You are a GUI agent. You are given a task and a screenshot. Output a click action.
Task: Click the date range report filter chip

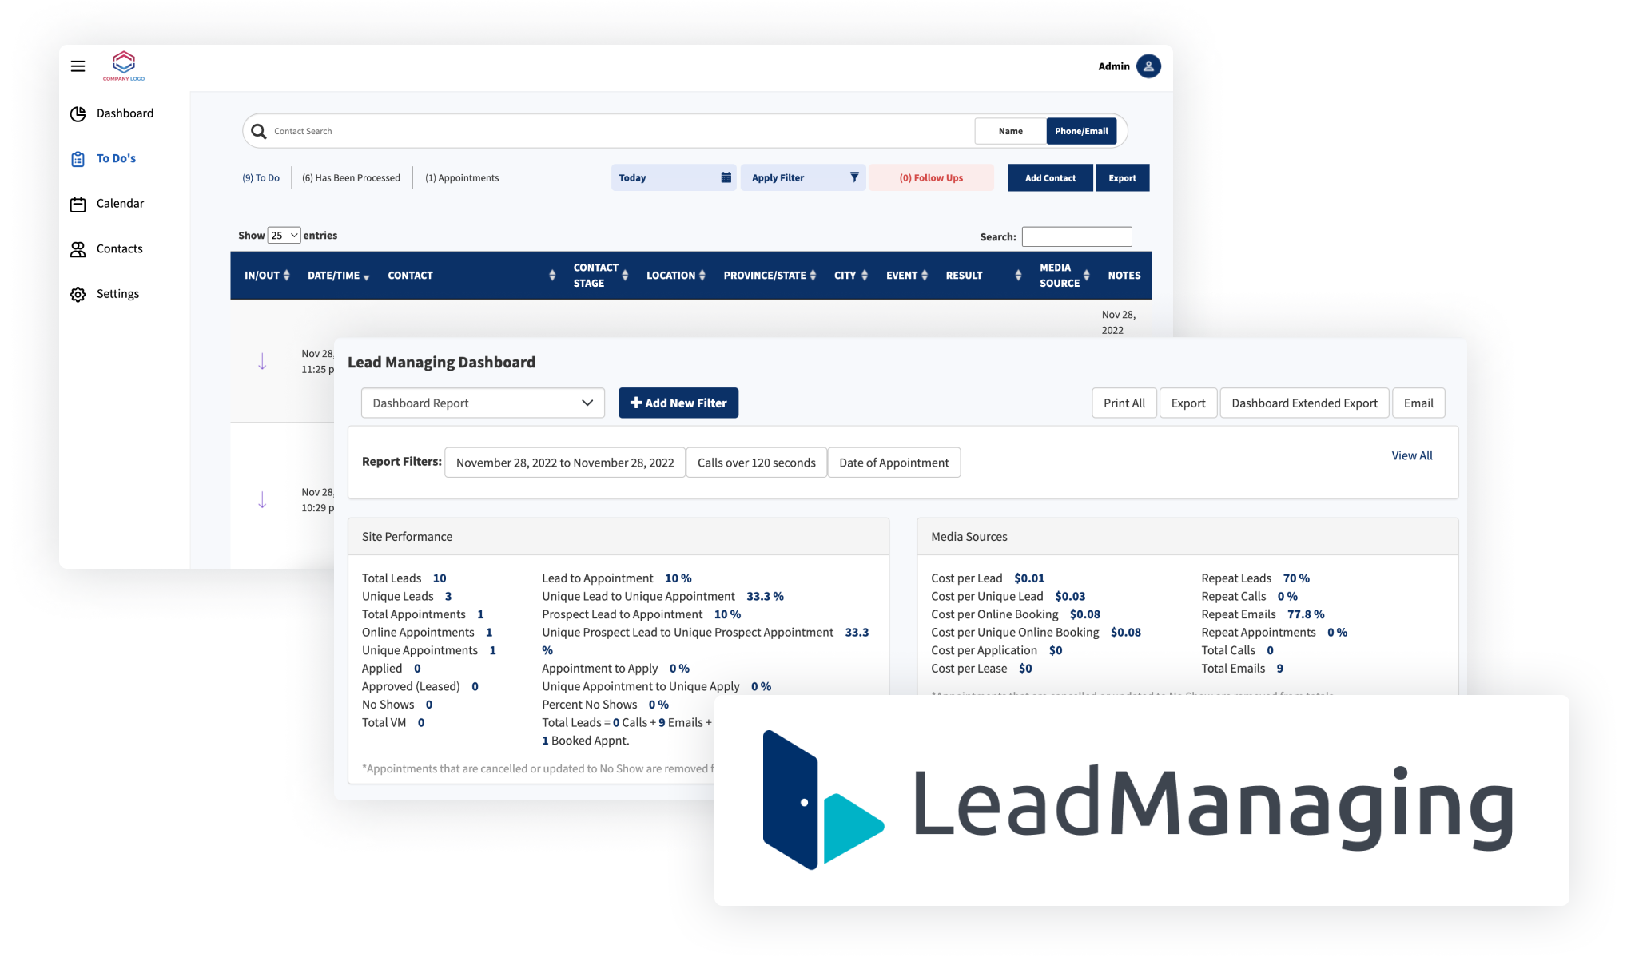[565, 463]
